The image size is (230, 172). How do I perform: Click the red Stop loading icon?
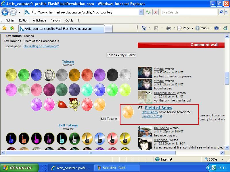pyautogui.click(x=156, y=12)
